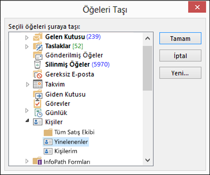Select the Tüm Satış Ekibi label
The height and width of the screenshot is (175, 210).
pos(74,132)
